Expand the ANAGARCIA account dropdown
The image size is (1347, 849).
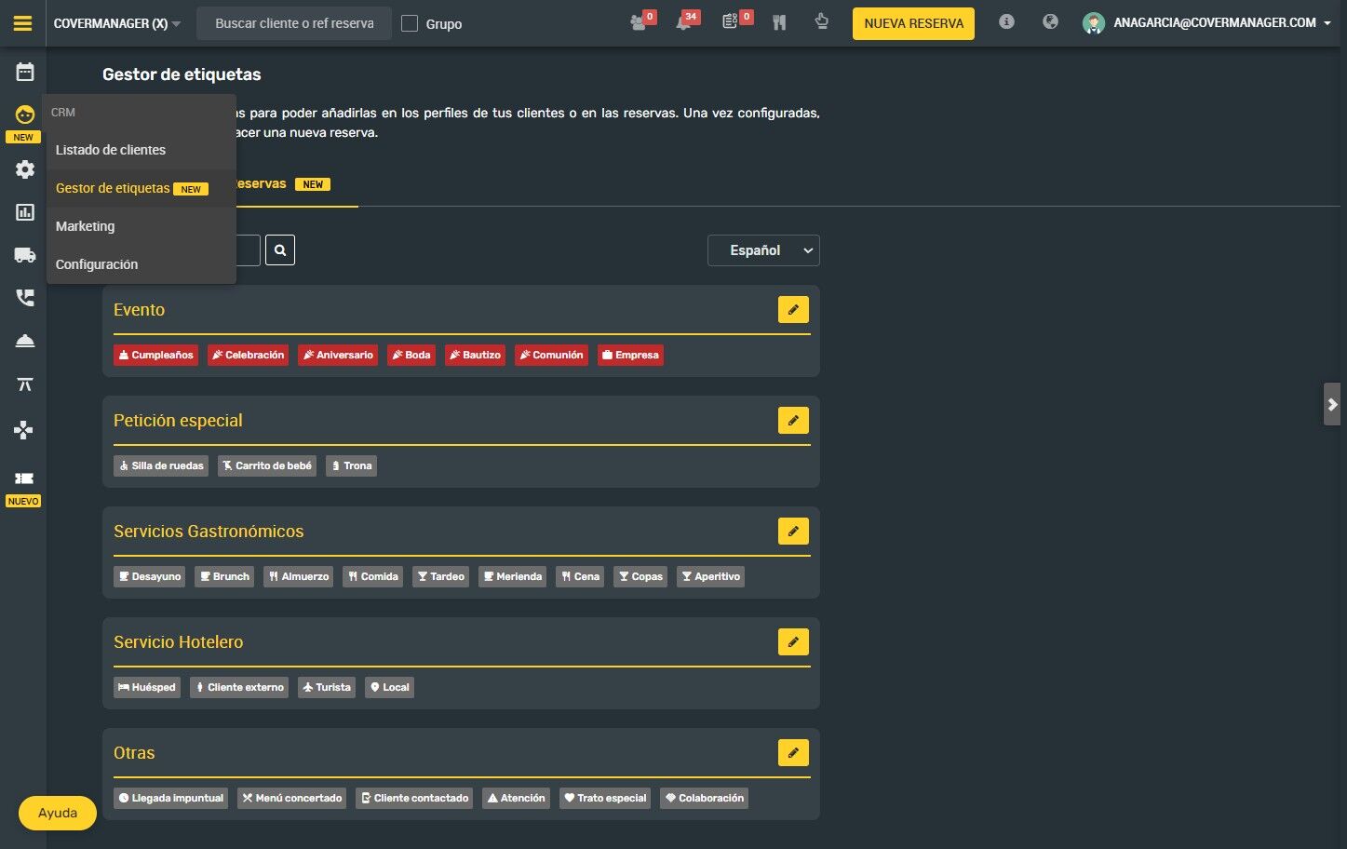pos(1206,23)
